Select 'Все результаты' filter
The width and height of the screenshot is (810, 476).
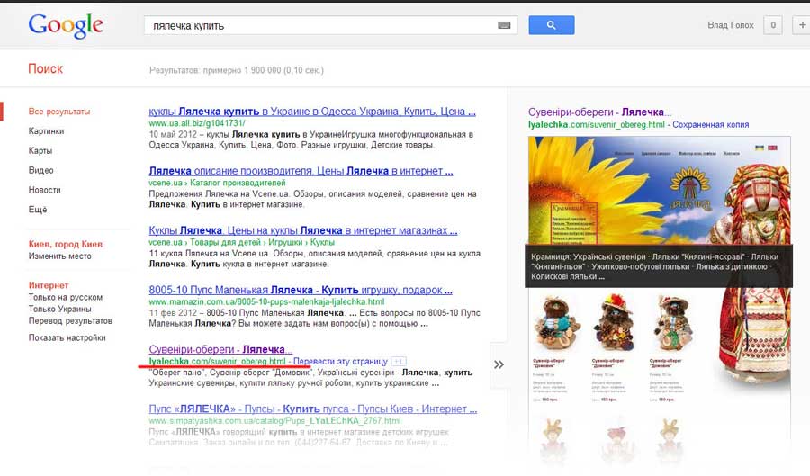tap(59, 112)
